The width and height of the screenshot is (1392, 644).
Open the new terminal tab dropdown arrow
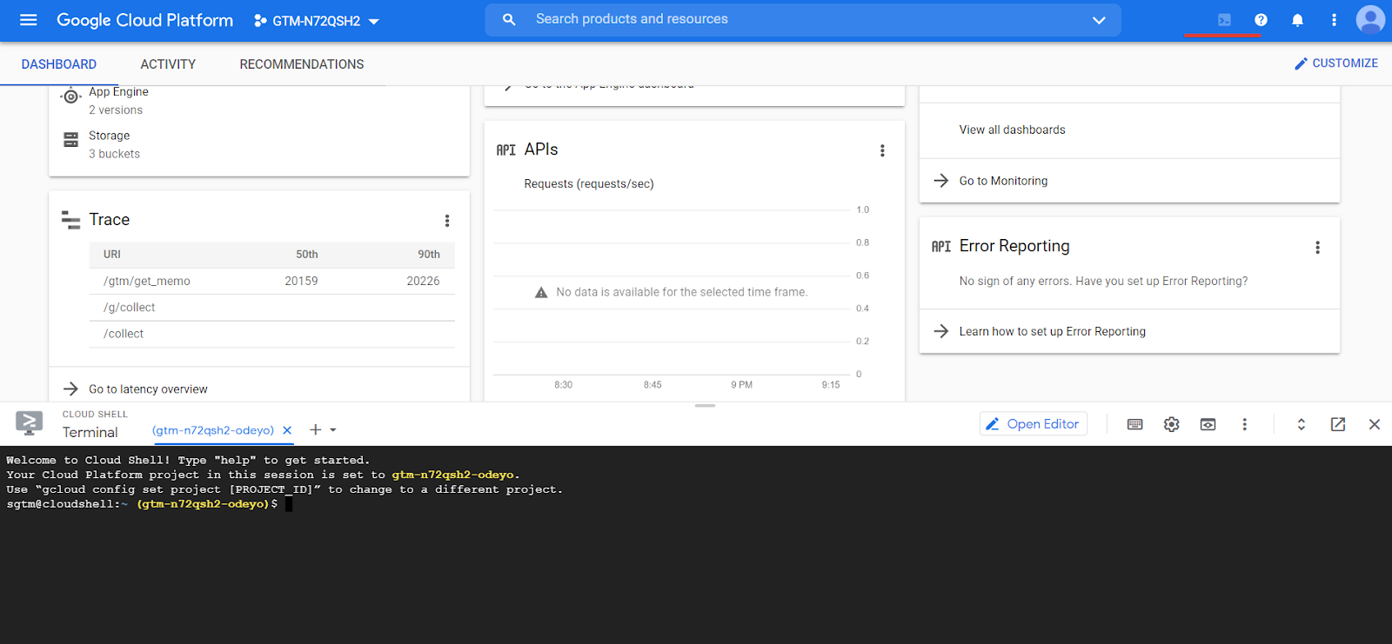tap(333, 430)
